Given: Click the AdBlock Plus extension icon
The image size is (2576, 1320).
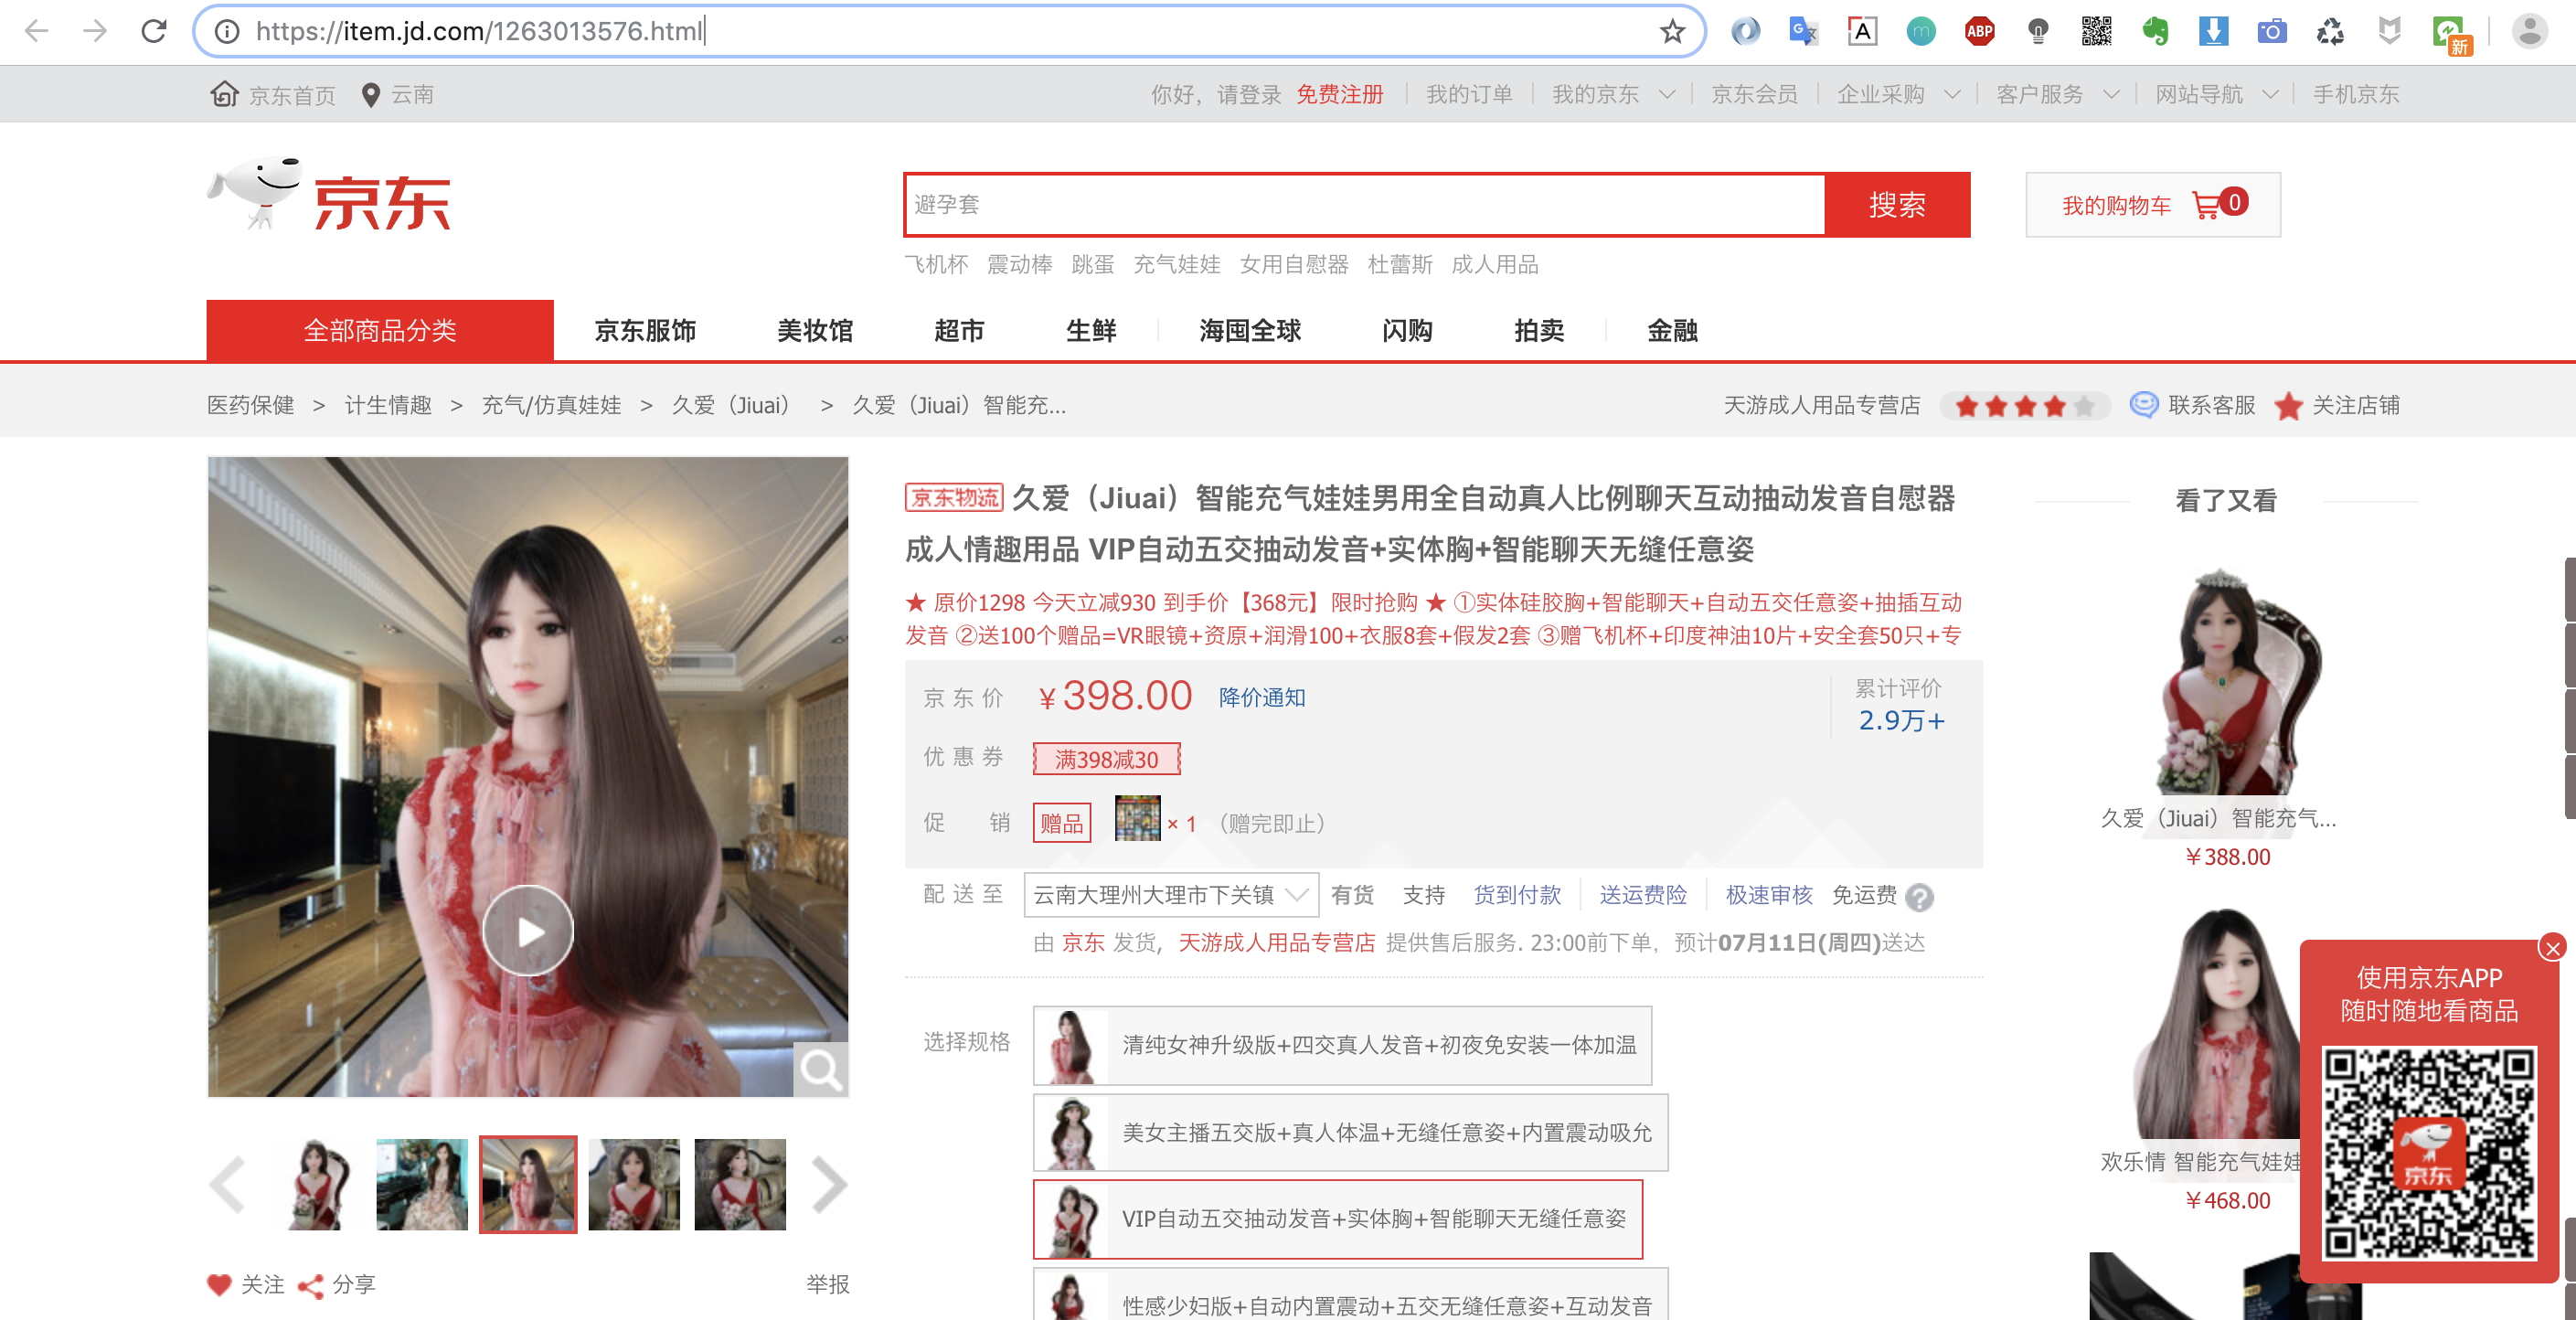Looking at the screenshot, I should (x=1979, y=31).
